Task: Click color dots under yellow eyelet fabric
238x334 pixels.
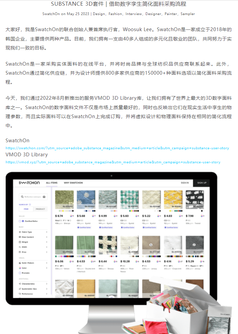Action: pos(175,211)
